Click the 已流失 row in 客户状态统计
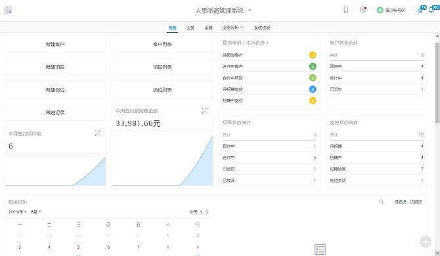This screenshot has height=256, width=440. [x=376, y=89]
